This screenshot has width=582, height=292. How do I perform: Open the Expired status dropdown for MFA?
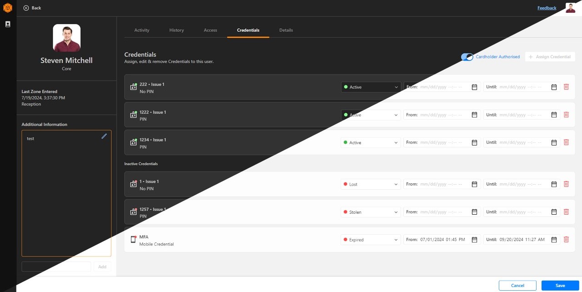[371, 239]
